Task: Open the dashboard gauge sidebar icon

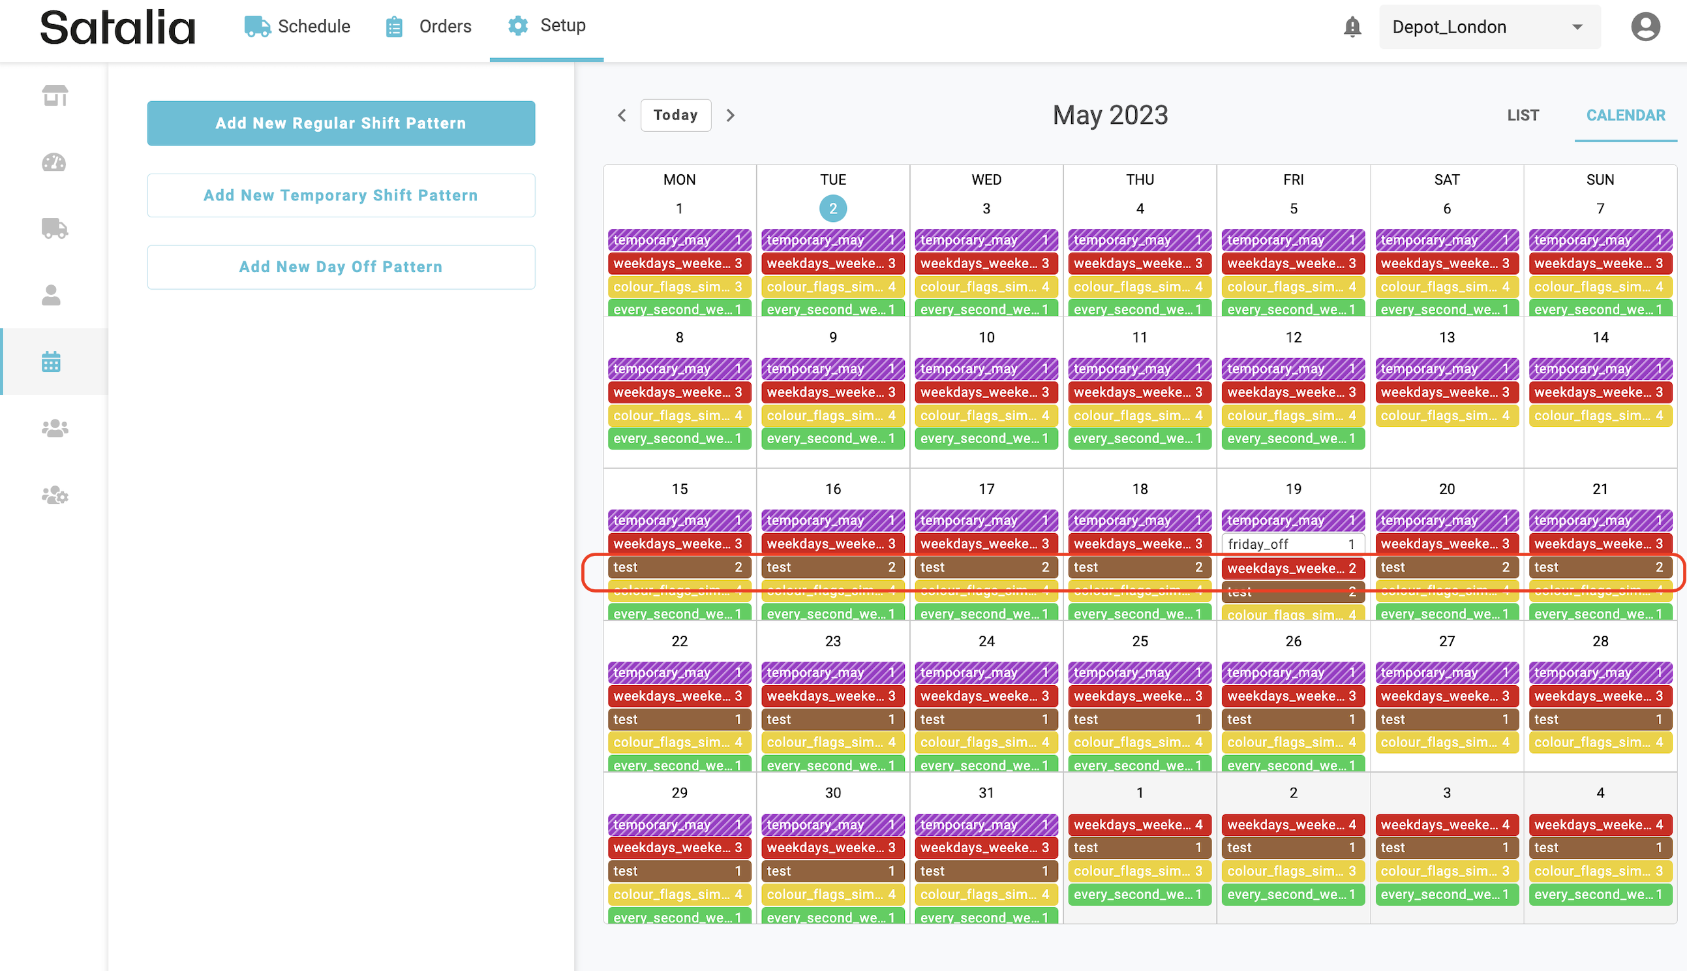Action: point(54,162)
